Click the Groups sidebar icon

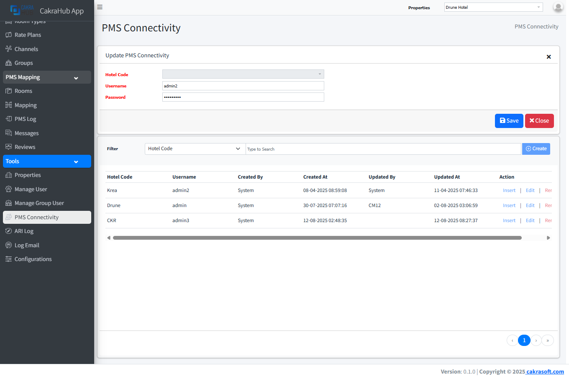[8, 63]
